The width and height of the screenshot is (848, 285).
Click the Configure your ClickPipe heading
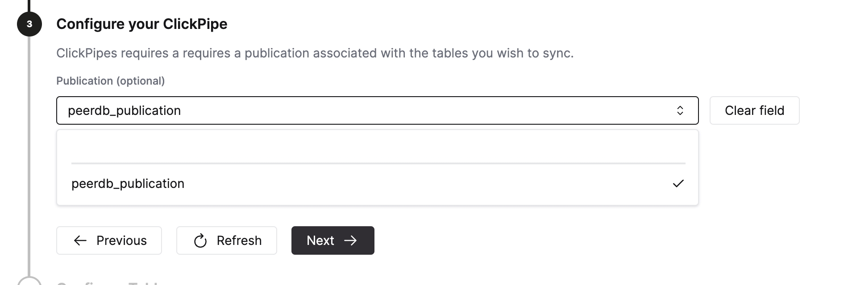pyautogui.click(x=141, y=24)
